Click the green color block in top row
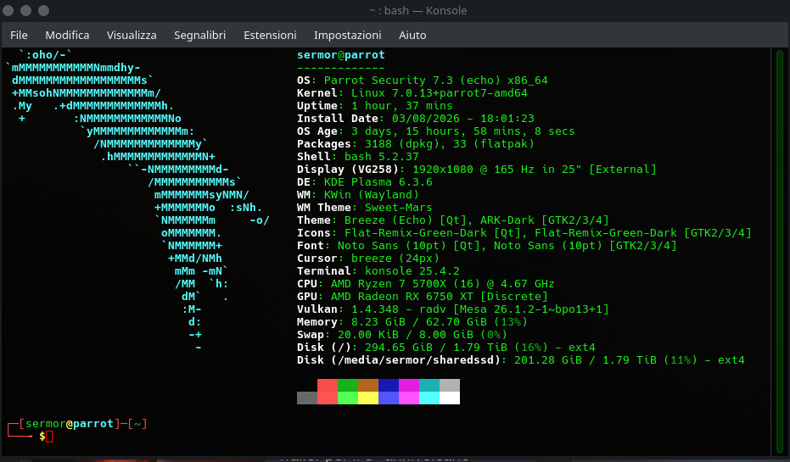The width and height of the screenshot is (790, 462). 348,386
